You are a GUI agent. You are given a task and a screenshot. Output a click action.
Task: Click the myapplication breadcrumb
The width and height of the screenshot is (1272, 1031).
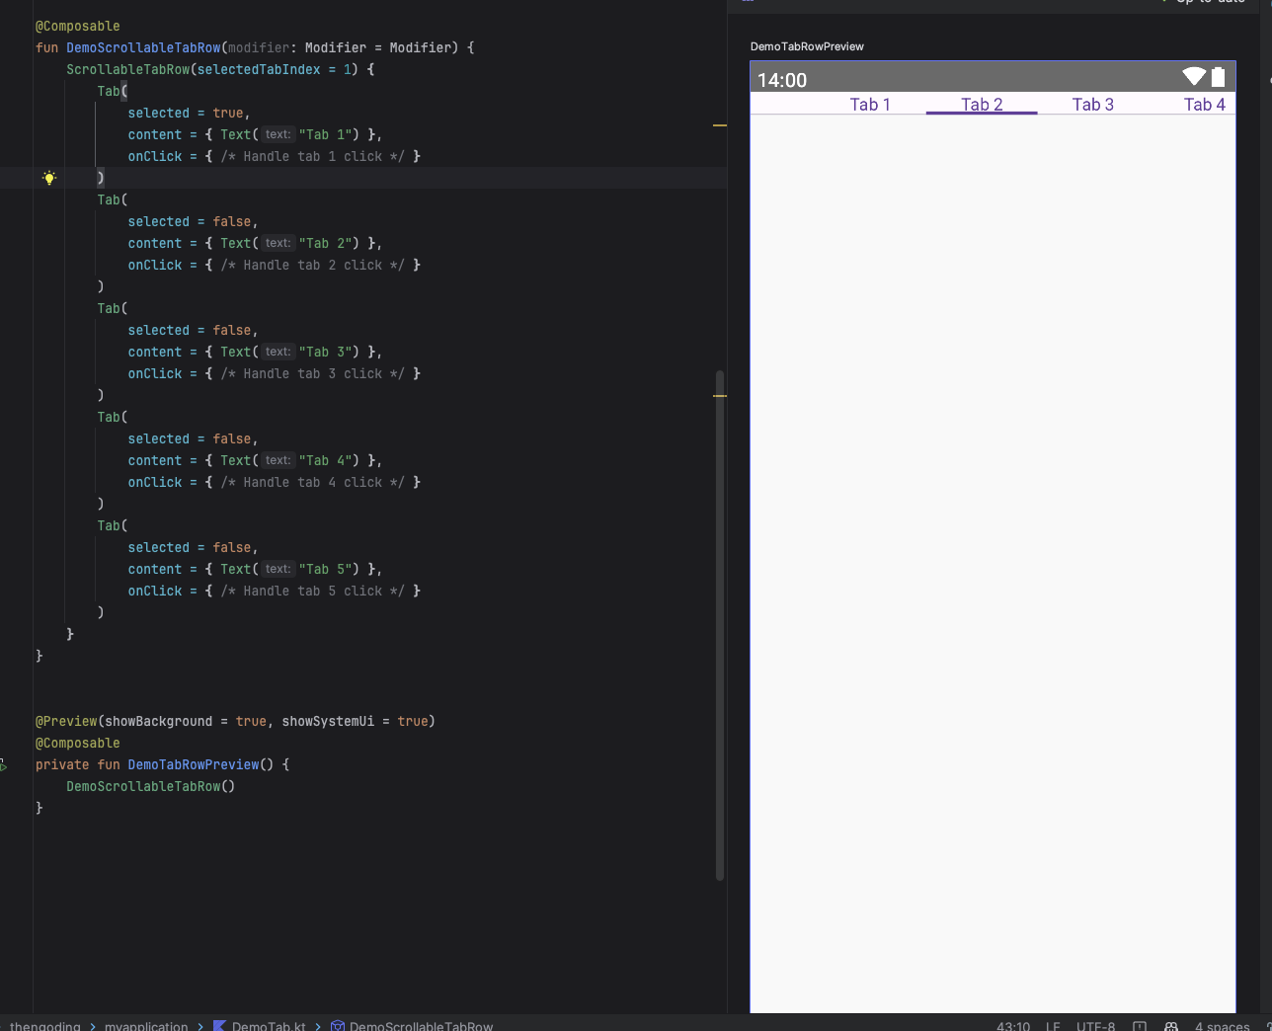pos(146,1026)
